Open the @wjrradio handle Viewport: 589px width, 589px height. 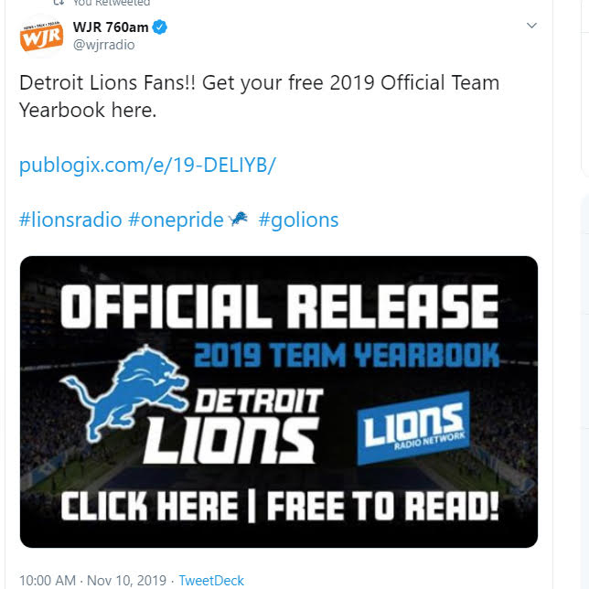[103, 45]
